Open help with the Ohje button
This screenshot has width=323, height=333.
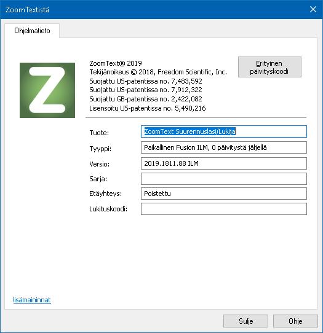pyautogui.click(x=295, y=321)
